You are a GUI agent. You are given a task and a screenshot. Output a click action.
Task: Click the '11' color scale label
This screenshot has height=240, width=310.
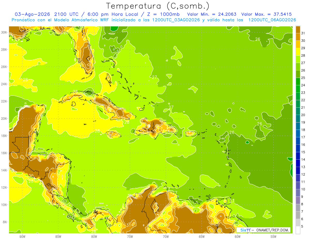click(303, 182)
